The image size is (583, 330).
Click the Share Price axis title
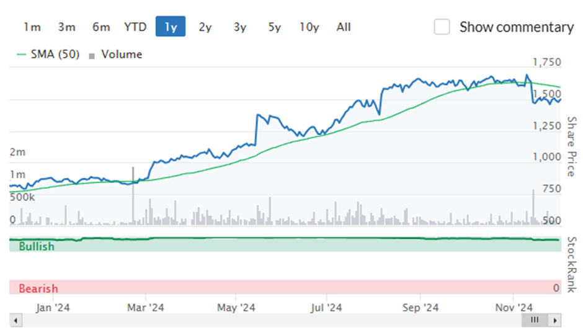572,146
